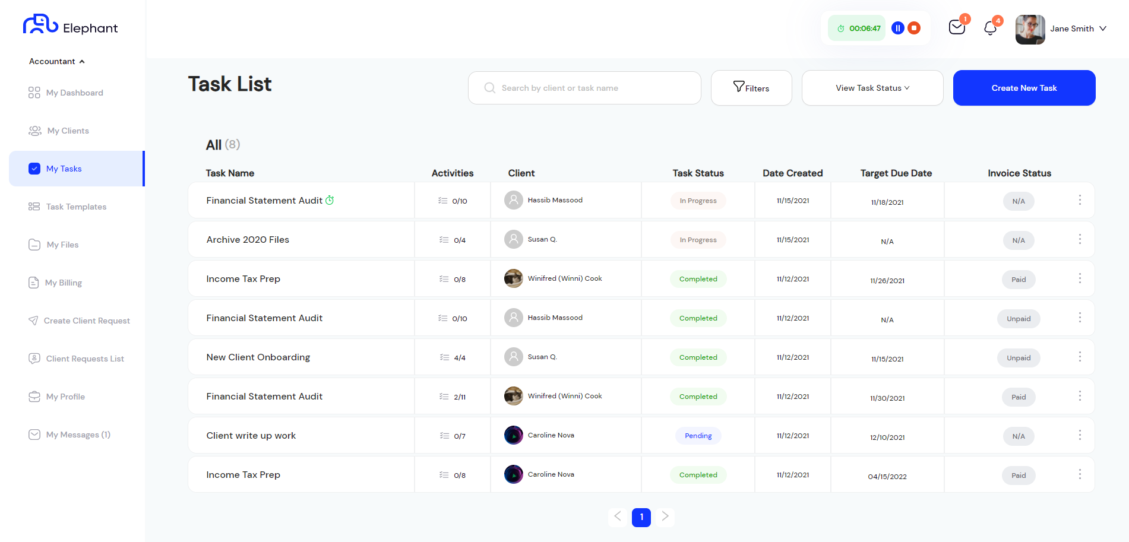
Task: Select the My Messages menu item
Action: (x=77, y=435)
